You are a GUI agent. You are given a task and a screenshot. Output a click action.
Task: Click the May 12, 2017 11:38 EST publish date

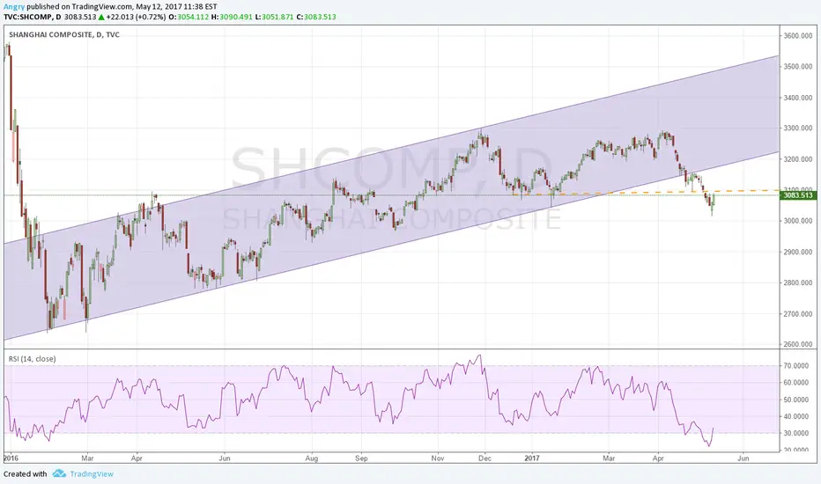pos(176,7)
